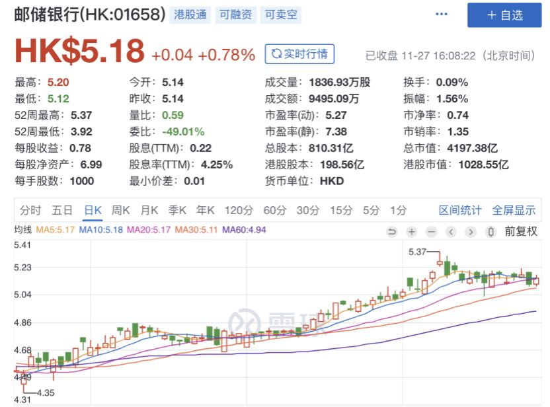This screenshot has height=407, width=550.
Task: Switch to the 月K chart tab
Action: coord(149,210)
